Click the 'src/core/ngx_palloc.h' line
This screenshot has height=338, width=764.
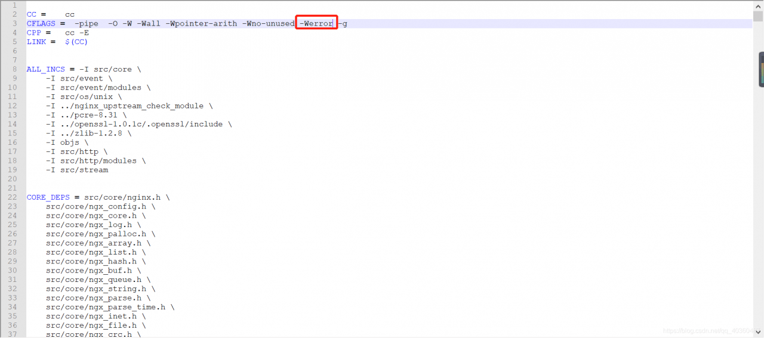coord(100,234)
